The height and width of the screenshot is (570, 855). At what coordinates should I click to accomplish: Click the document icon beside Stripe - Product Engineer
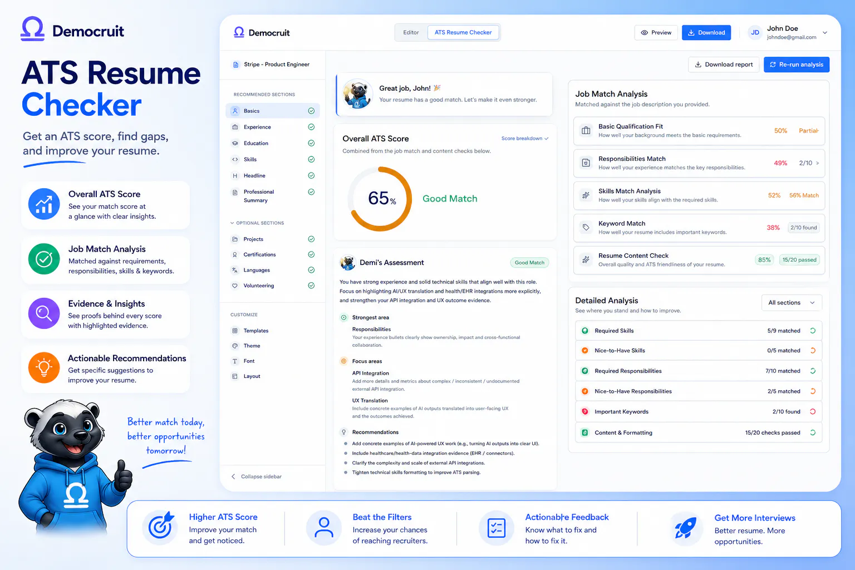(235, 65)
